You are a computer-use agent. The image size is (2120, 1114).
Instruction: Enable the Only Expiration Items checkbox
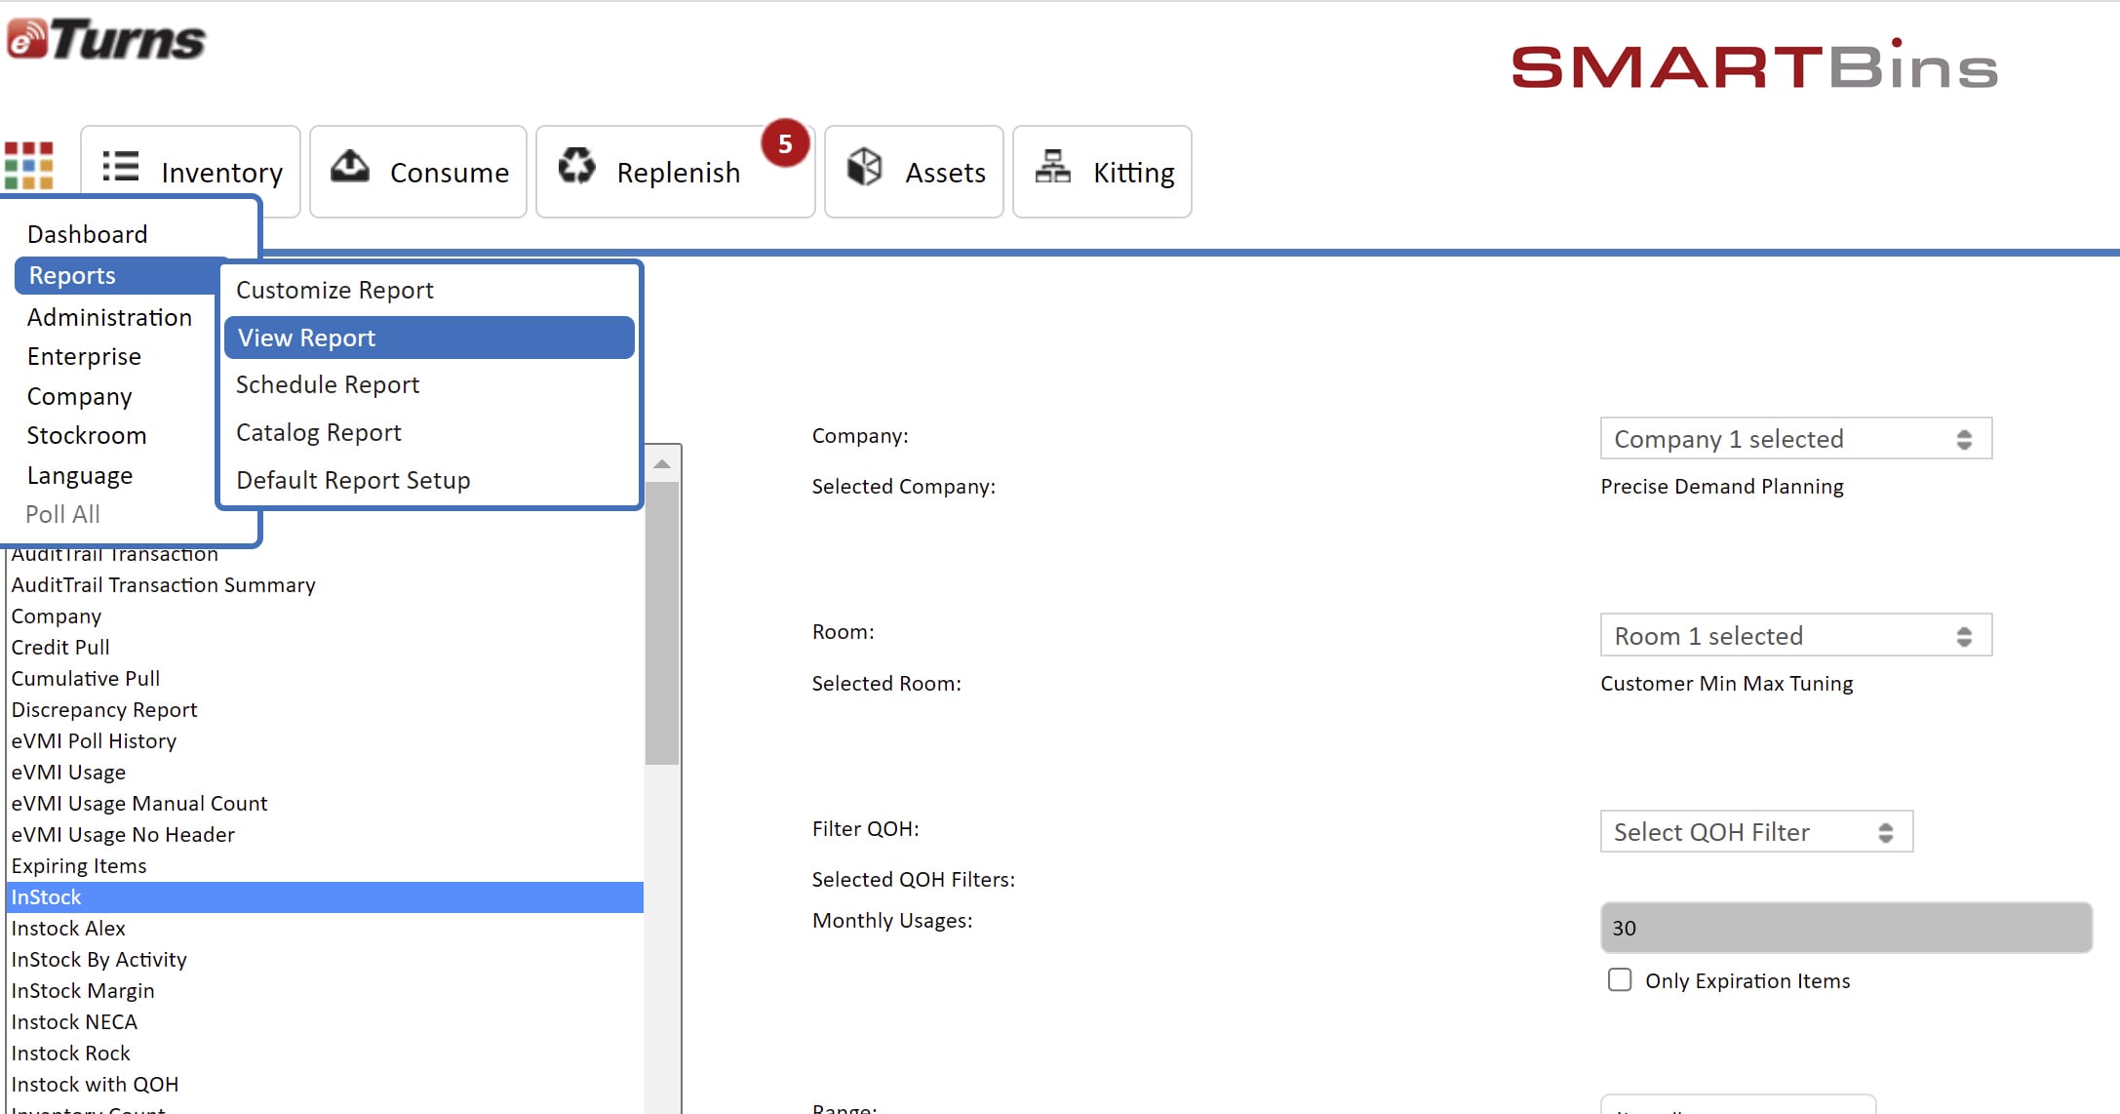(x=1620, y=979)
